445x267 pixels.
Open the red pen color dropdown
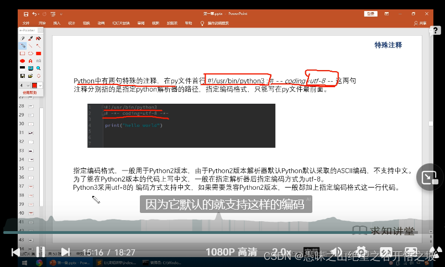coord(37,85)
